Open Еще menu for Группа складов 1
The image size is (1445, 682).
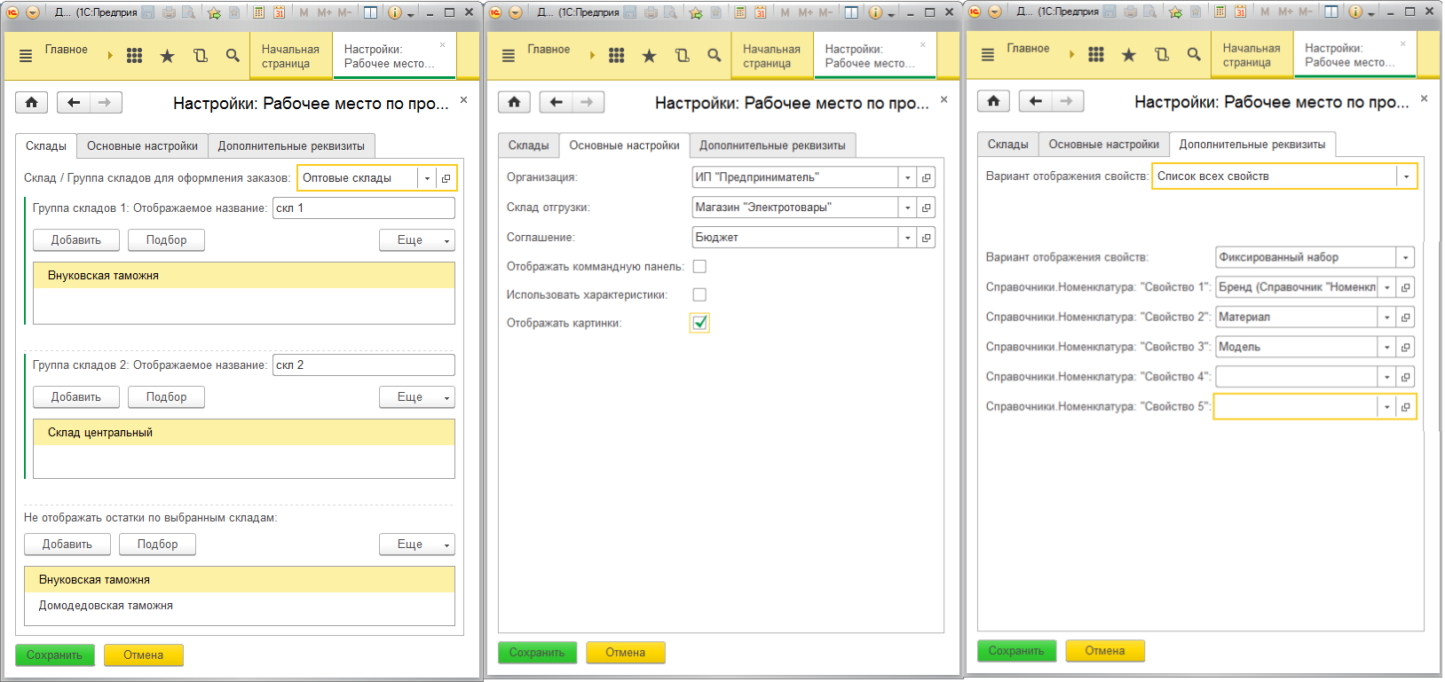417,240
